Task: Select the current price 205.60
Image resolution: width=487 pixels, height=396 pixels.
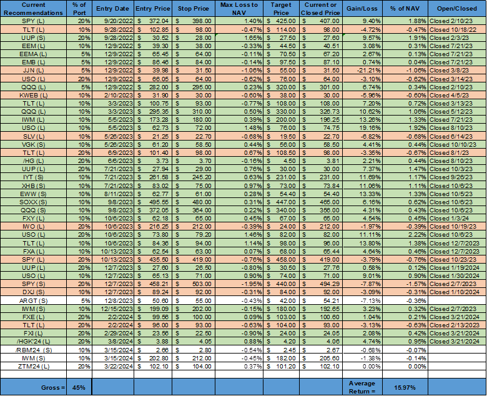Action: click(321, 358)
